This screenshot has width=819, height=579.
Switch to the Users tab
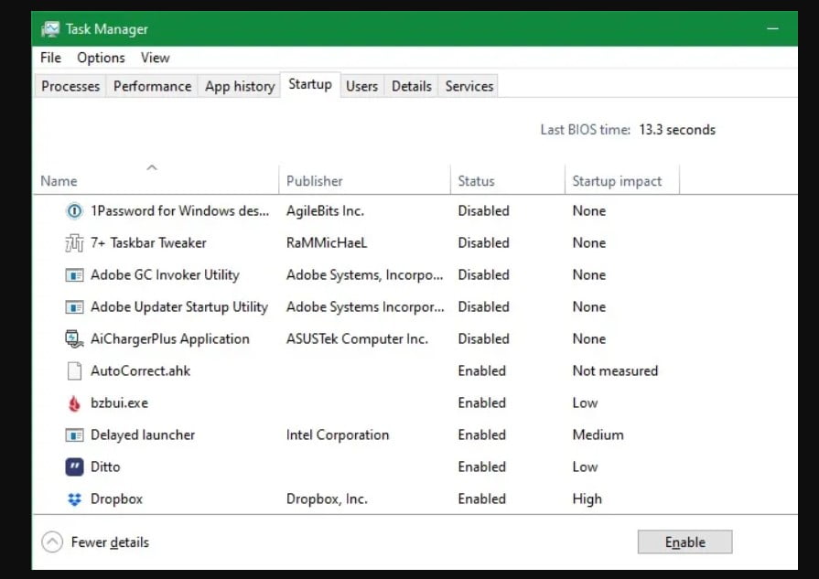[x=362, y=86]
